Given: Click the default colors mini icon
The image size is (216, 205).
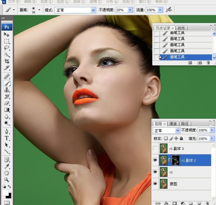Looking at the screenshot, I should click(4, 187).
